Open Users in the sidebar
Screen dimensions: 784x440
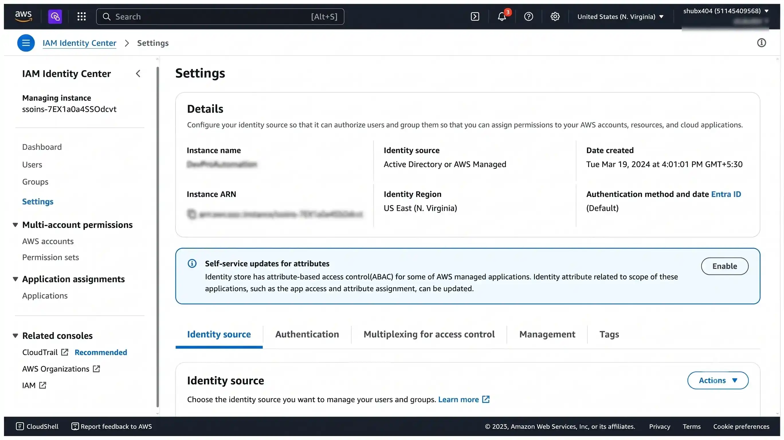pos(32,165)
